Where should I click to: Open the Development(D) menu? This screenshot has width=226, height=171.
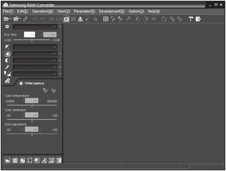[x=112, y=11]
